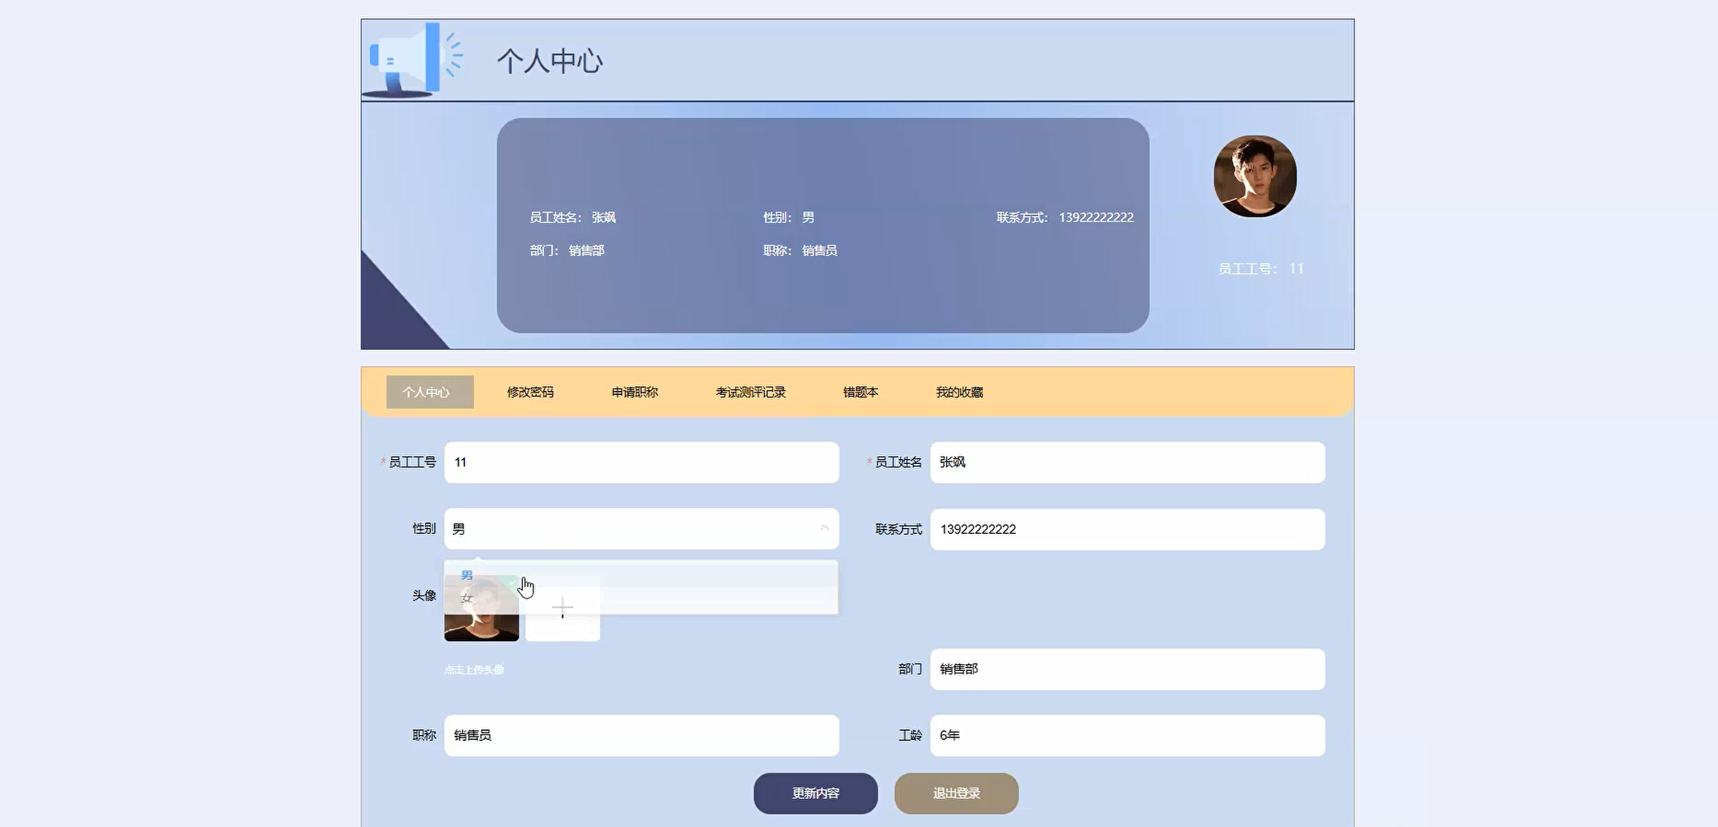
Task: Open the 错题本 tab
Action: click(x=858, y=392)
